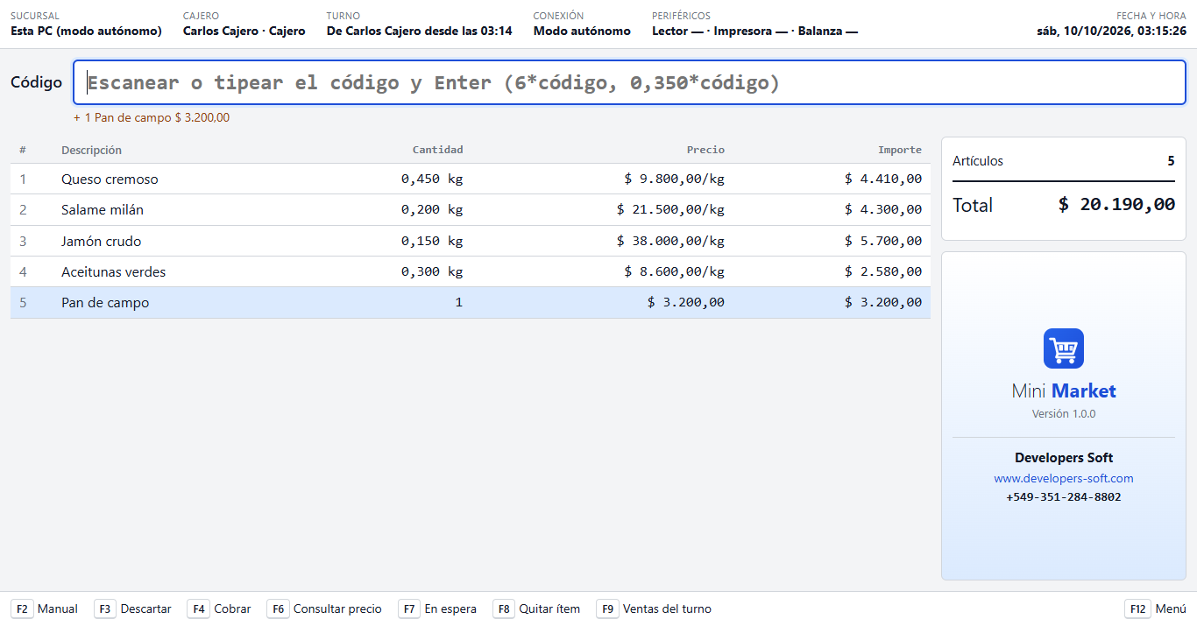Select the Salame milán row
Image resolution: width=1197 pixels, height=626 pixels.
(471, 210)
